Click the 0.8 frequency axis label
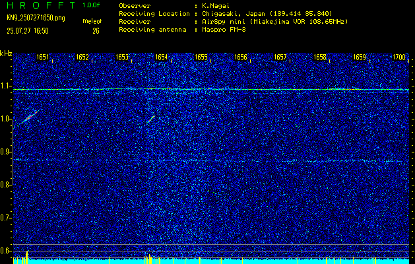 click(x=5, y=185)
